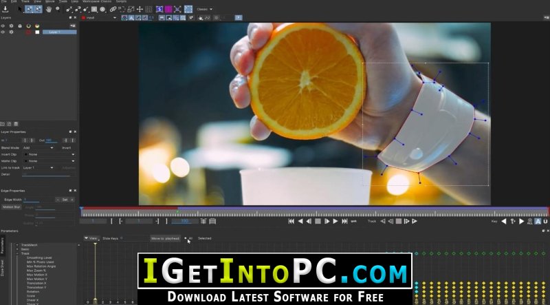Open the Track menu
550x305 pixels.
click(25, 2)
